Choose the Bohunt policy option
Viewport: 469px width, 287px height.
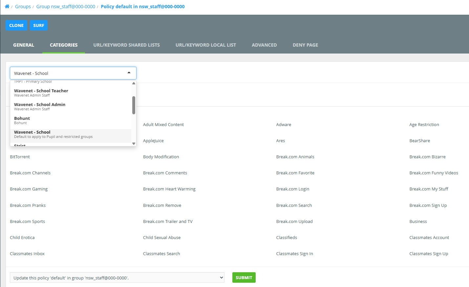22,120
